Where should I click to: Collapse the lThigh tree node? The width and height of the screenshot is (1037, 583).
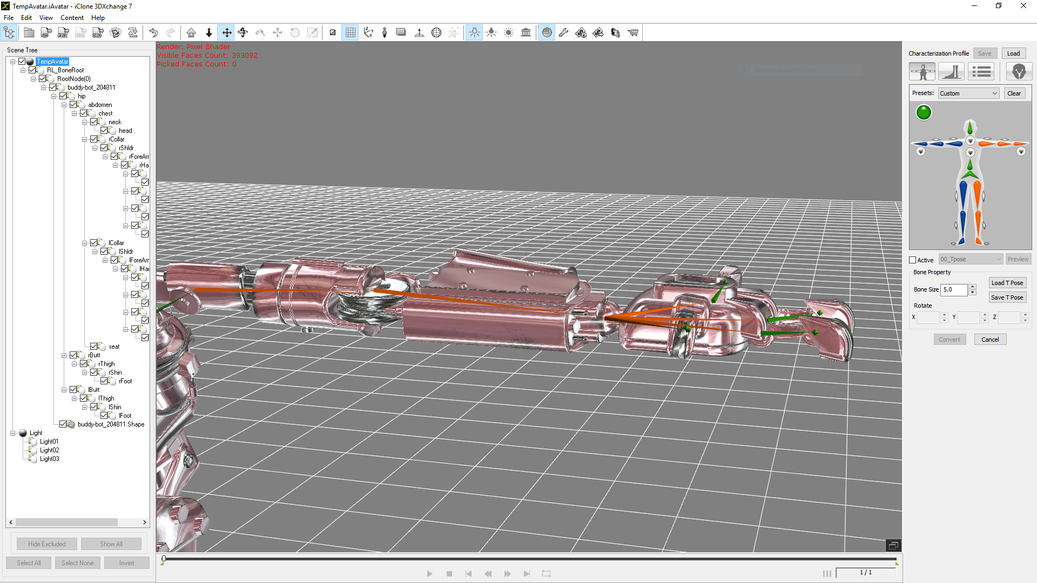(74, 398)
